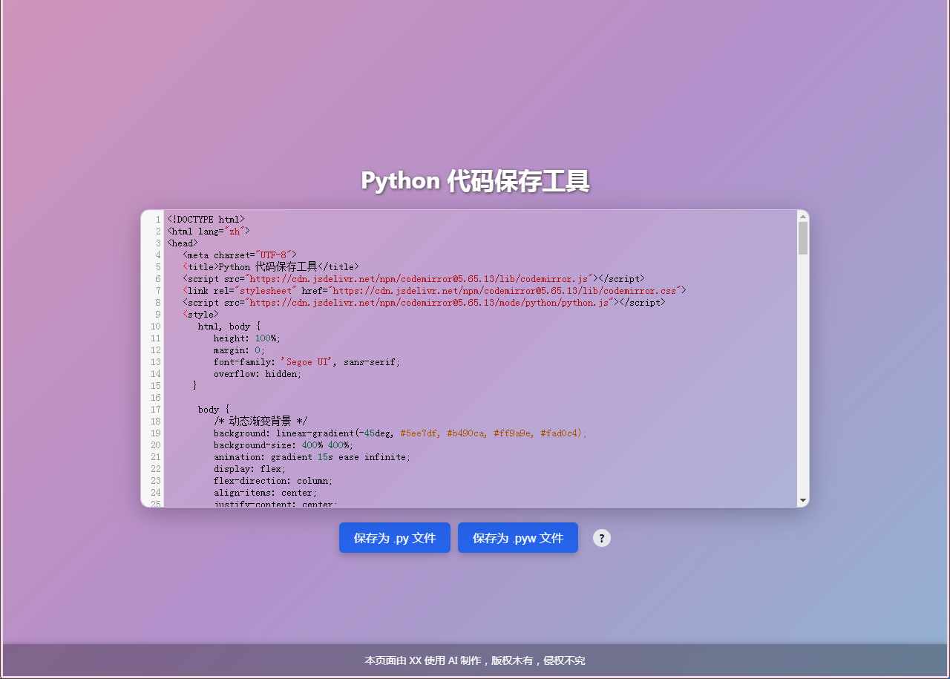Viewport: 950px width, 679px height.
Task: Click the closing brace on line 15
Action: (195, 386)
